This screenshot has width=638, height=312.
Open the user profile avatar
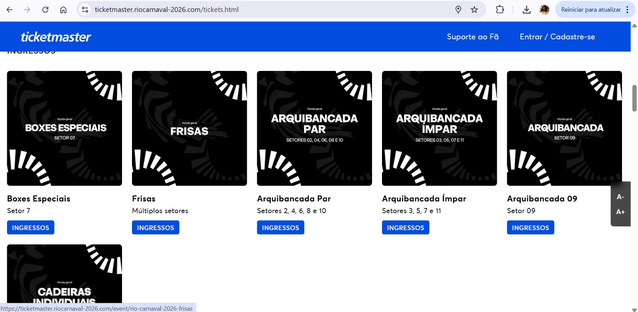(x=544, y=10)
